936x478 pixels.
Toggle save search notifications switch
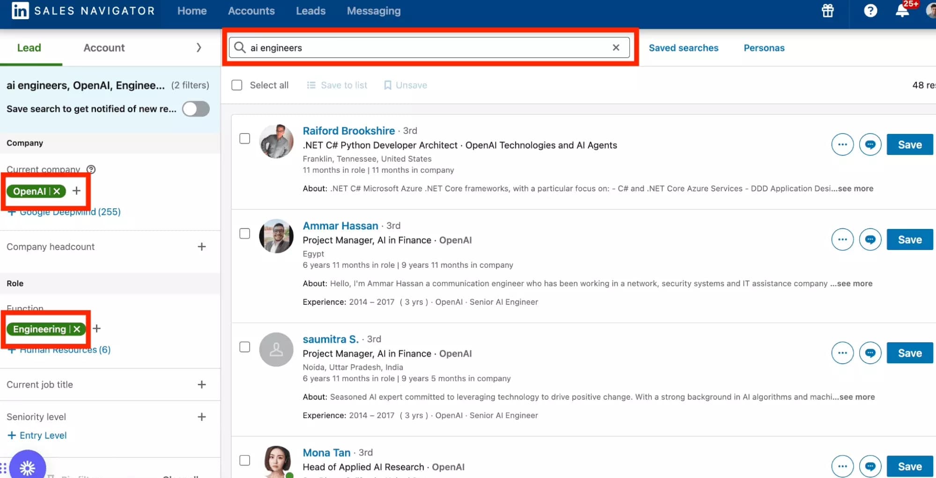[196, 109]
